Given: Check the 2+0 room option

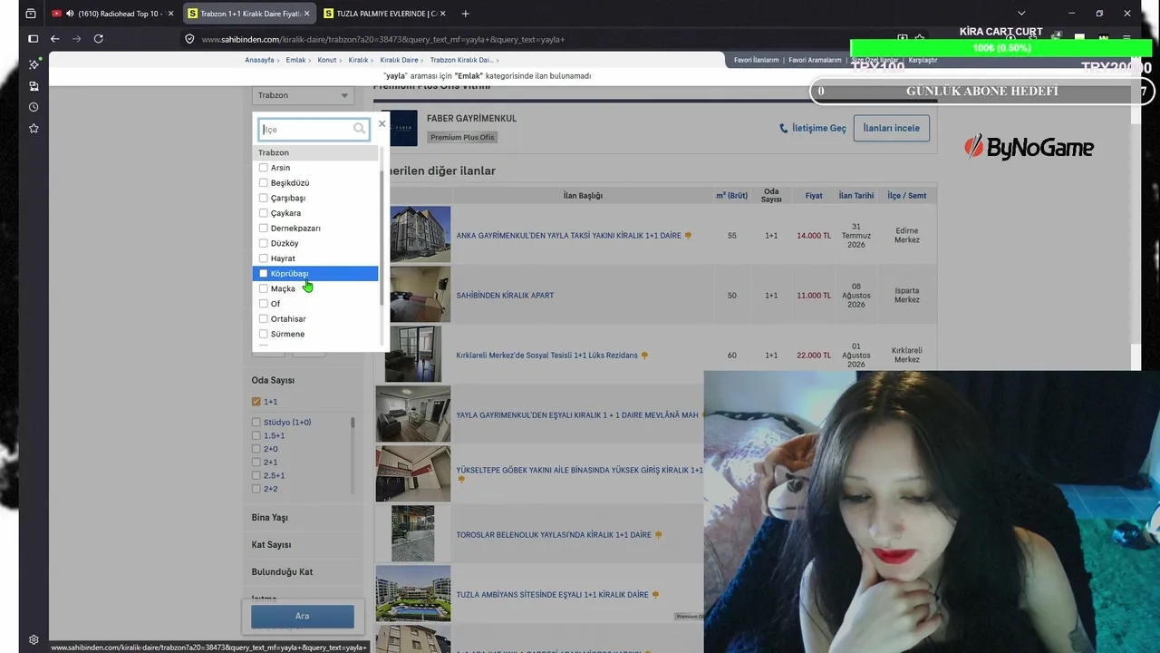Looking at the screenshot, I should click(x=256, y=449).
